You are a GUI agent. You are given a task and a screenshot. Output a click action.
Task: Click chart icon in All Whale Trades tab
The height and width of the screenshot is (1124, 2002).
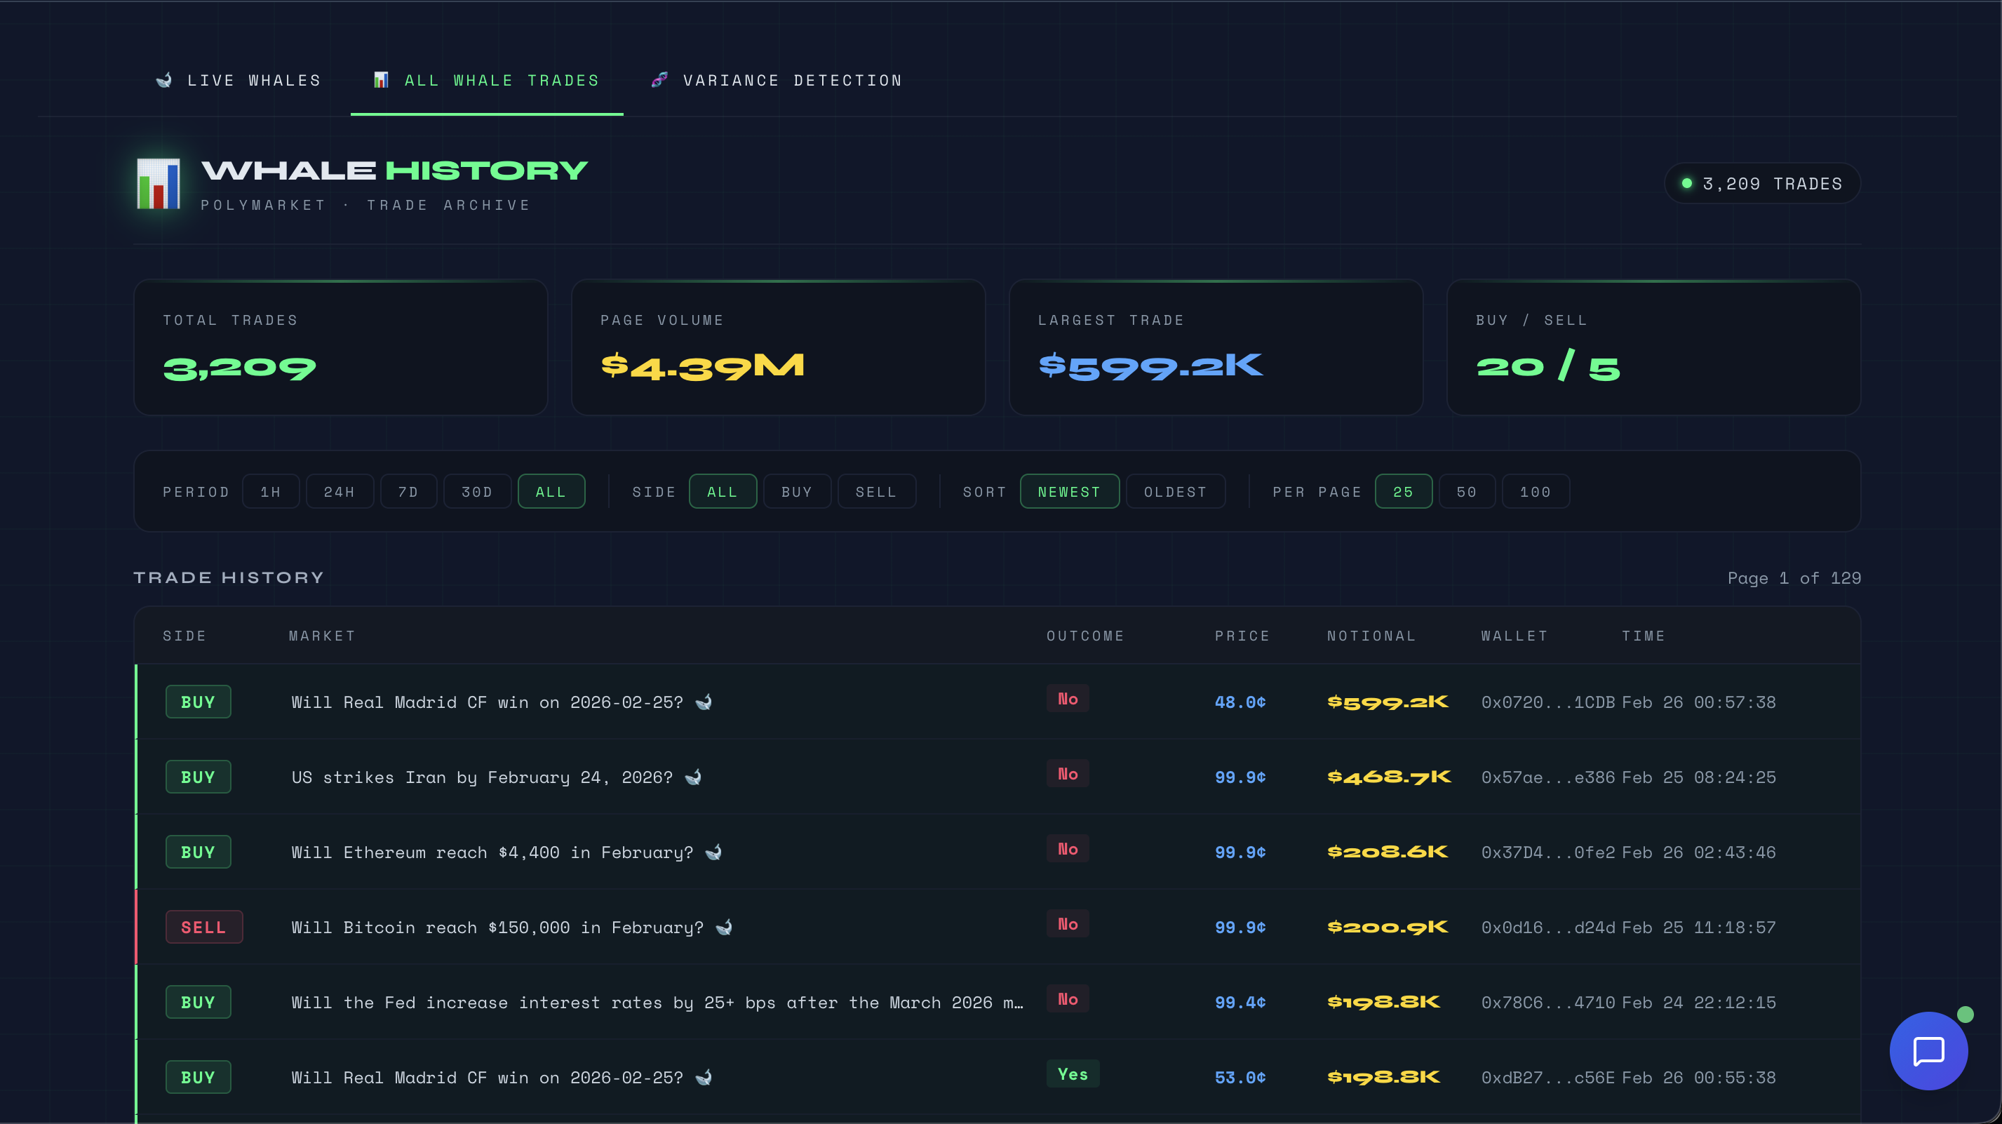tap(381, 80)
